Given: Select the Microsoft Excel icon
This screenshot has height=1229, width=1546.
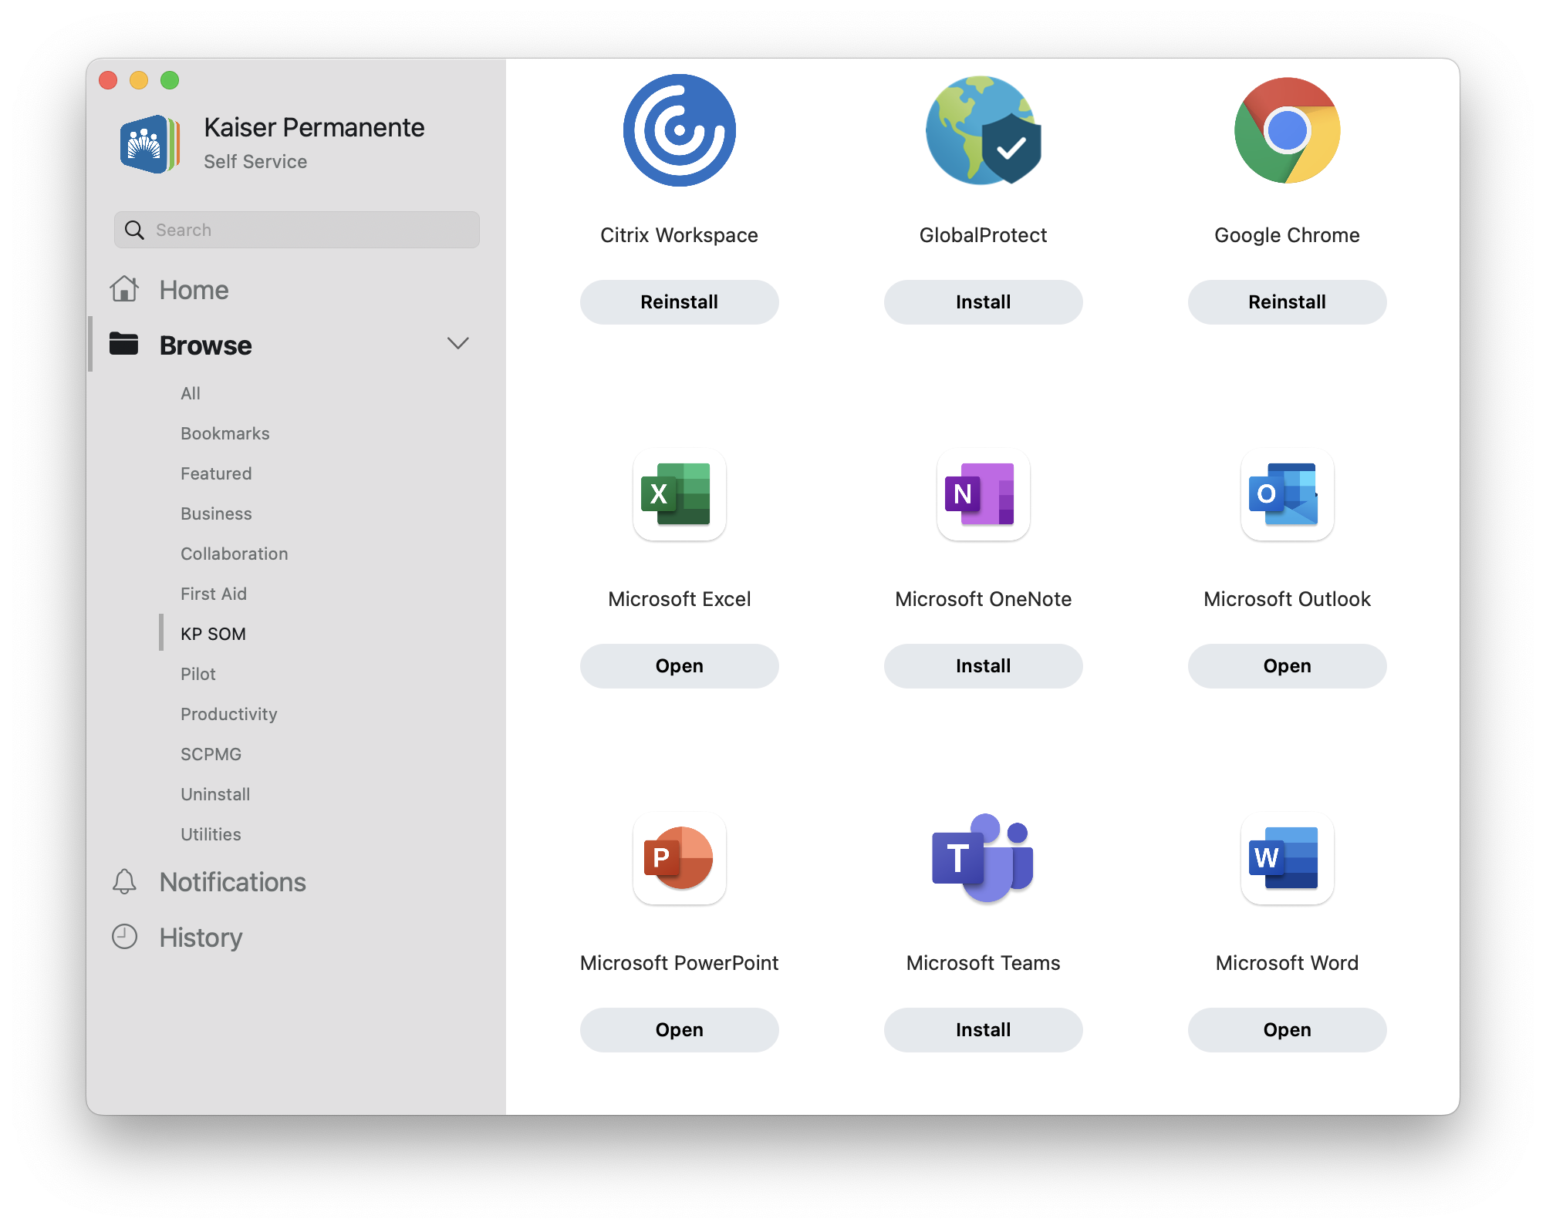Looking at the screenshot, I should click(x=679, y=494).
